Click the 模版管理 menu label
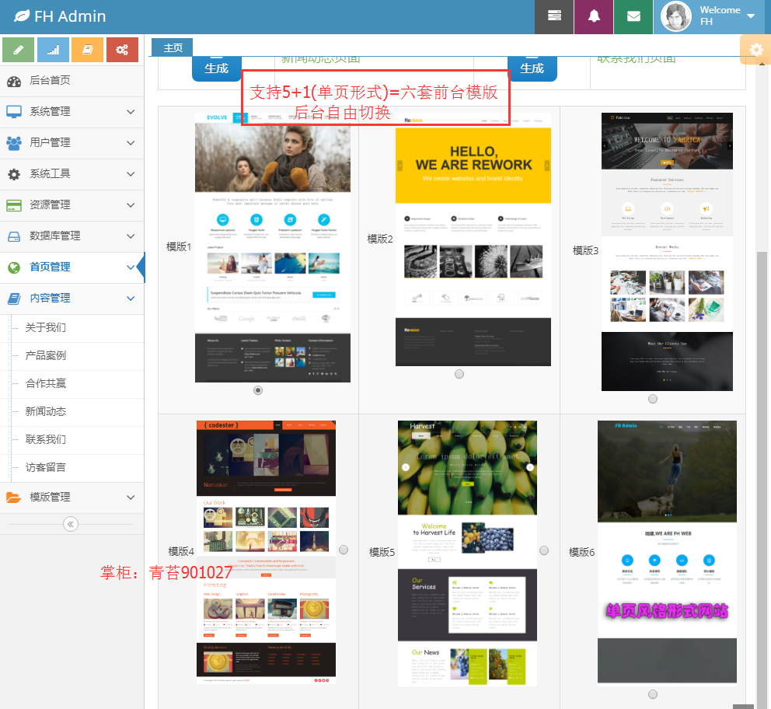Viewport: 771px width, 709px height. (50, 497)
